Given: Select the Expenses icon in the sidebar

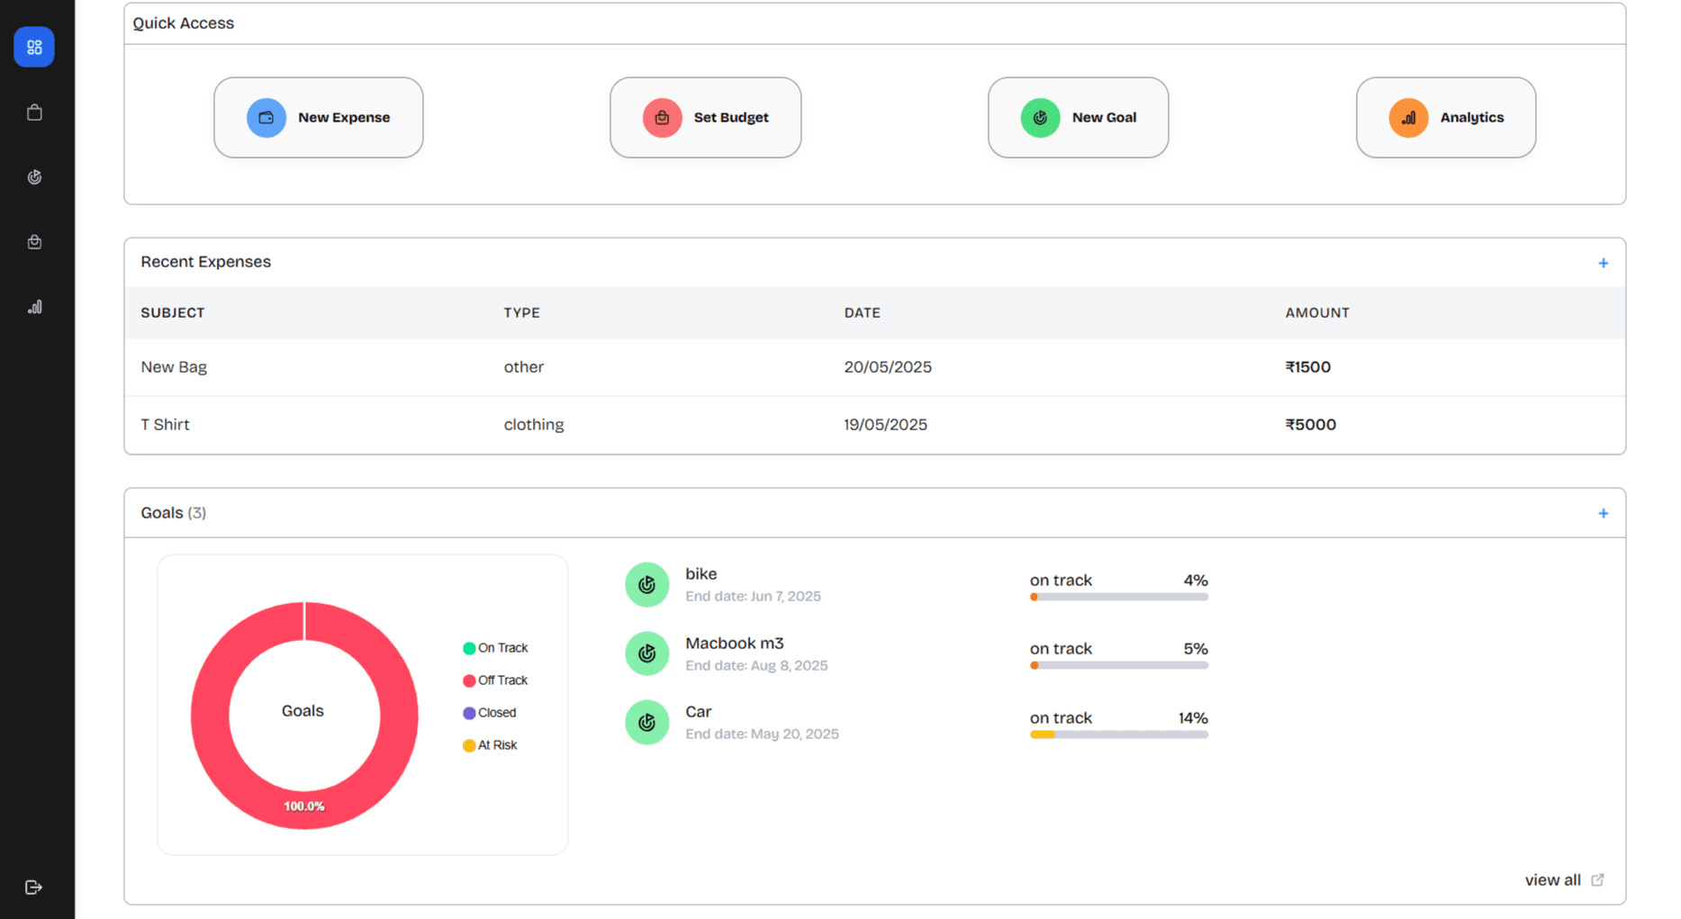Looking at the screenshot, I should click(x=34, y=112).
